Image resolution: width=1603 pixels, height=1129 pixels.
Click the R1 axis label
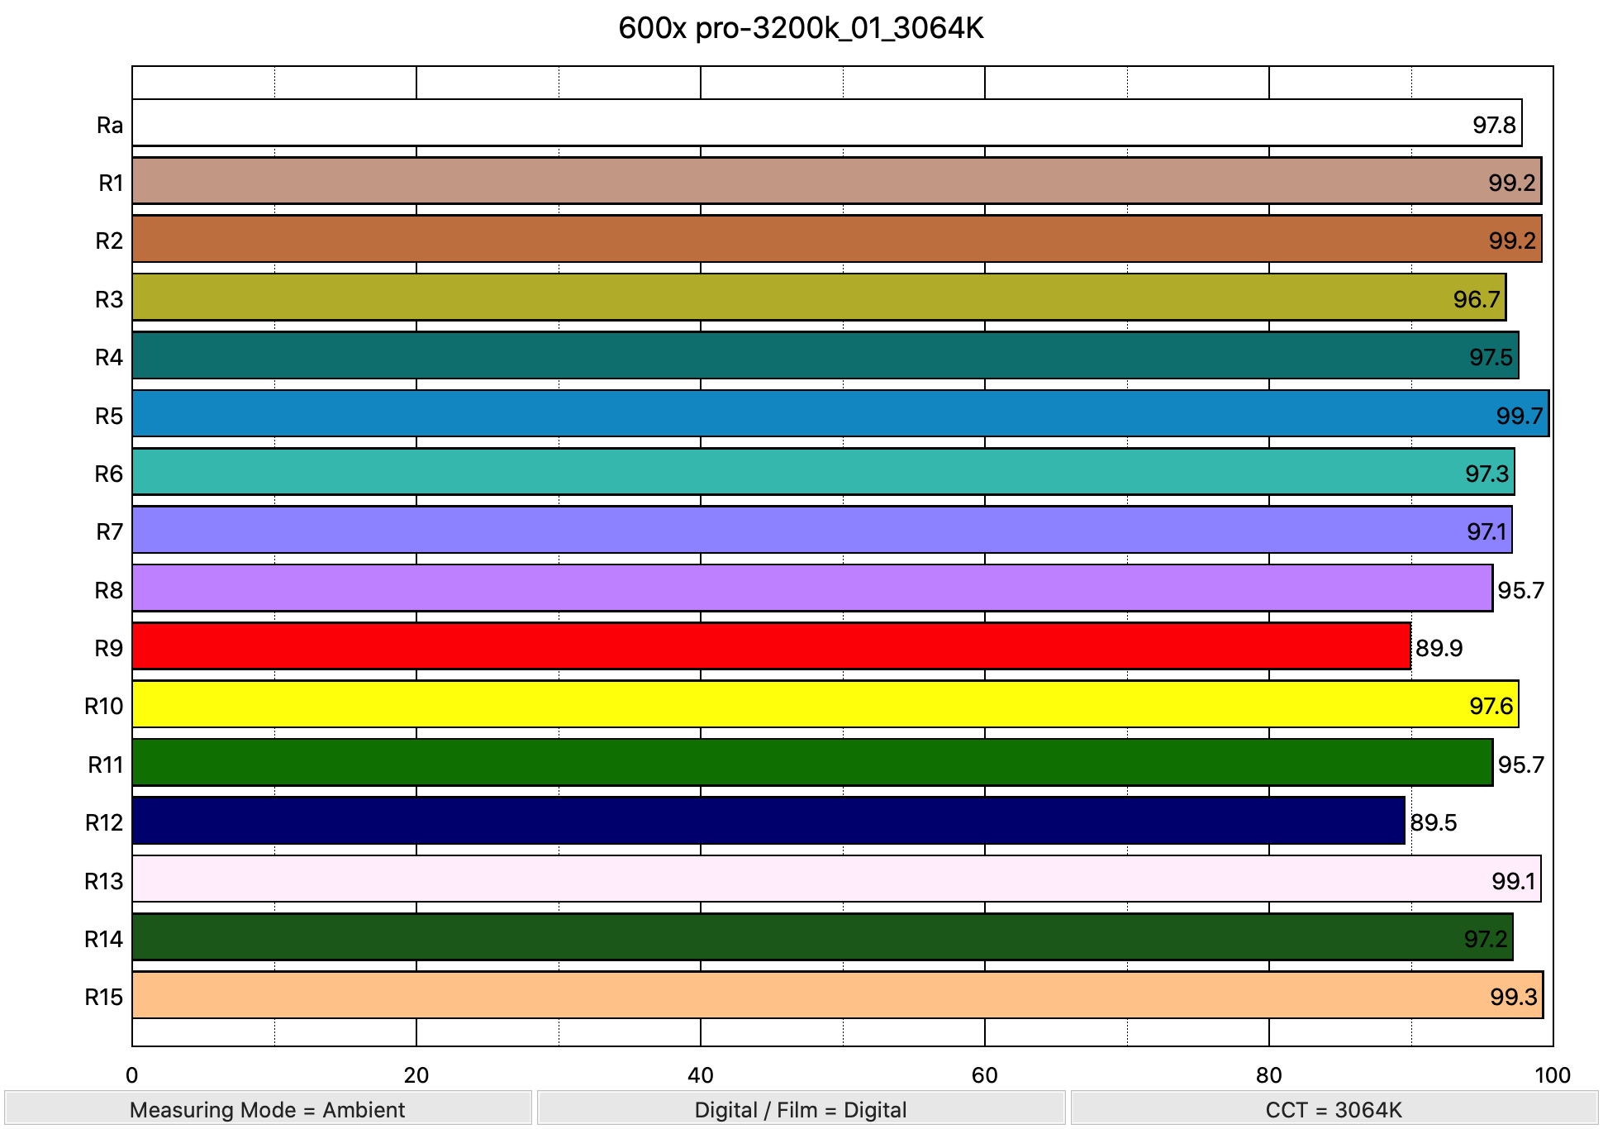[x=108, y=183]
